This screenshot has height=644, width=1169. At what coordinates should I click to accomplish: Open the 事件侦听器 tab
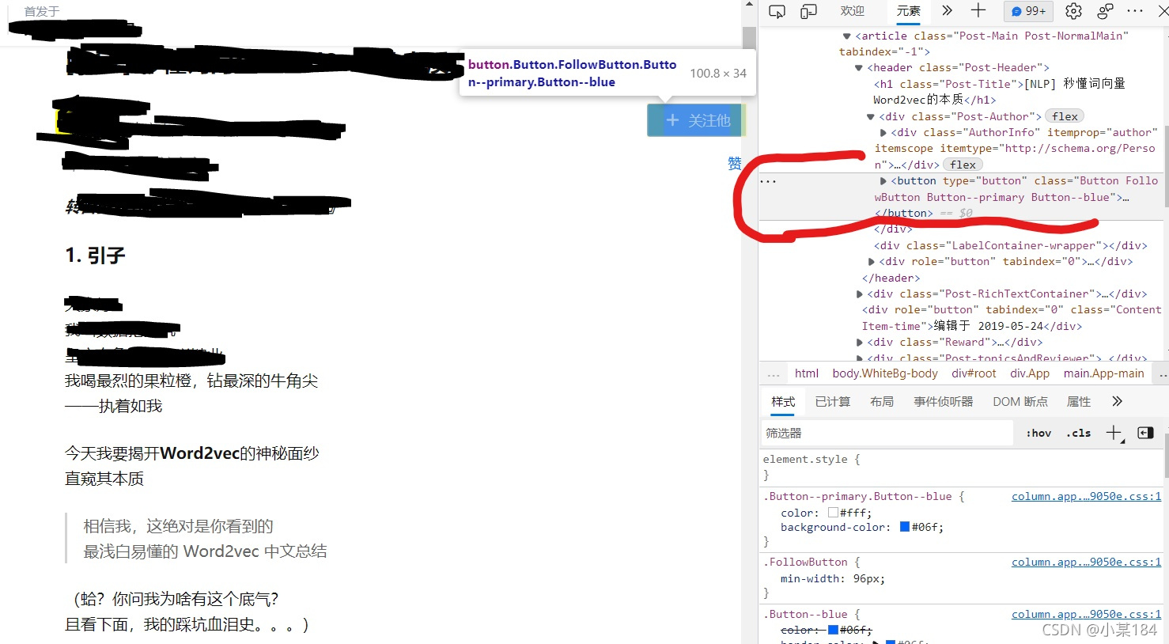coord(944,402)
